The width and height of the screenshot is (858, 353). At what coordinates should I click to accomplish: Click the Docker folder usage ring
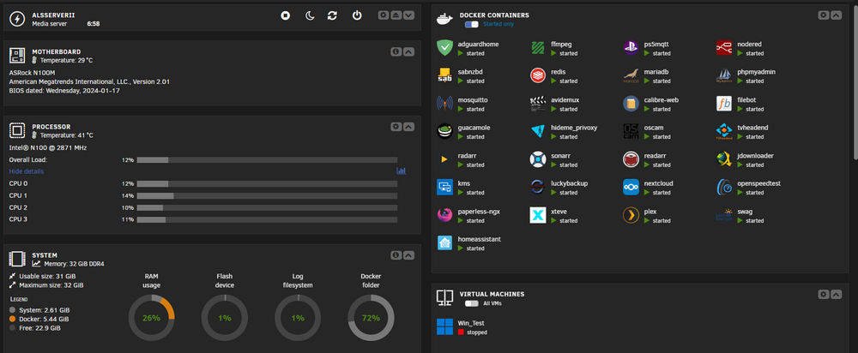(371, 318)
